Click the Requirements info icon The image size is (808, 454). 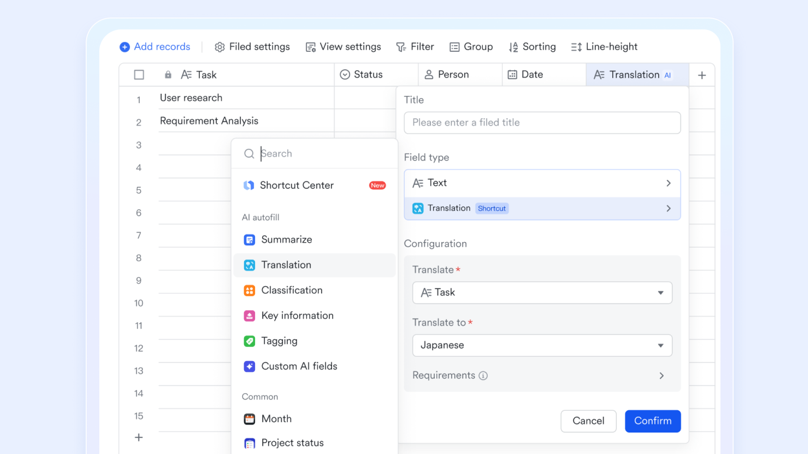(483, 376)
